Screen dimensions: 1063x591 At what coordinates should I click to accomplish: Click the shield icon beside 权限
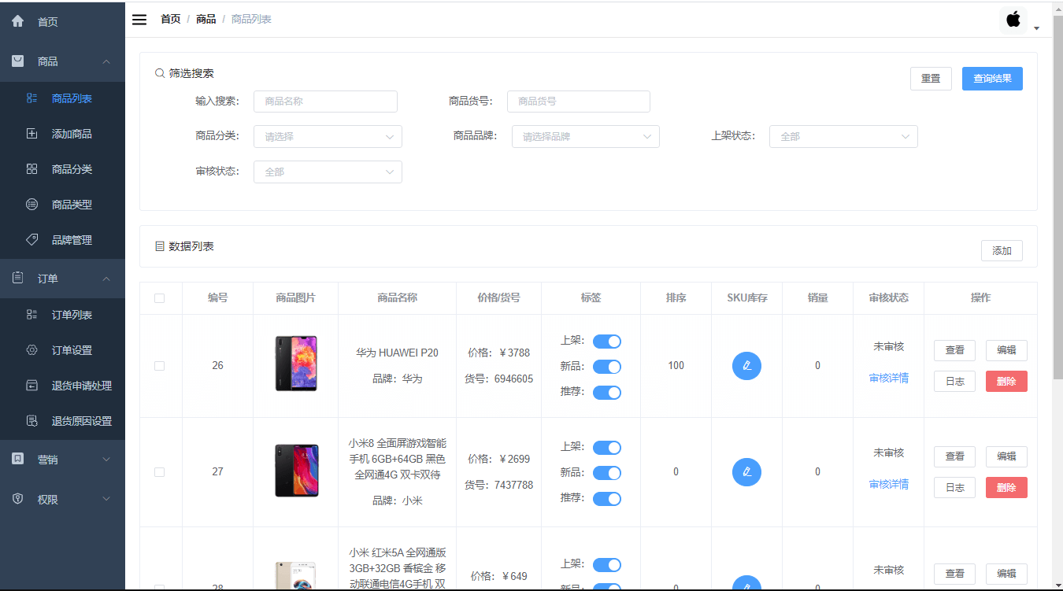coord(18,499)
